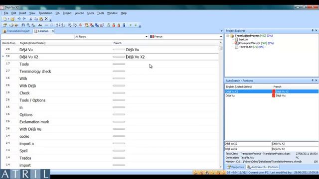The image size is (319, 179).
Task: Open the Translation menu
Action: pyautogui.click(x=45, y=13)
